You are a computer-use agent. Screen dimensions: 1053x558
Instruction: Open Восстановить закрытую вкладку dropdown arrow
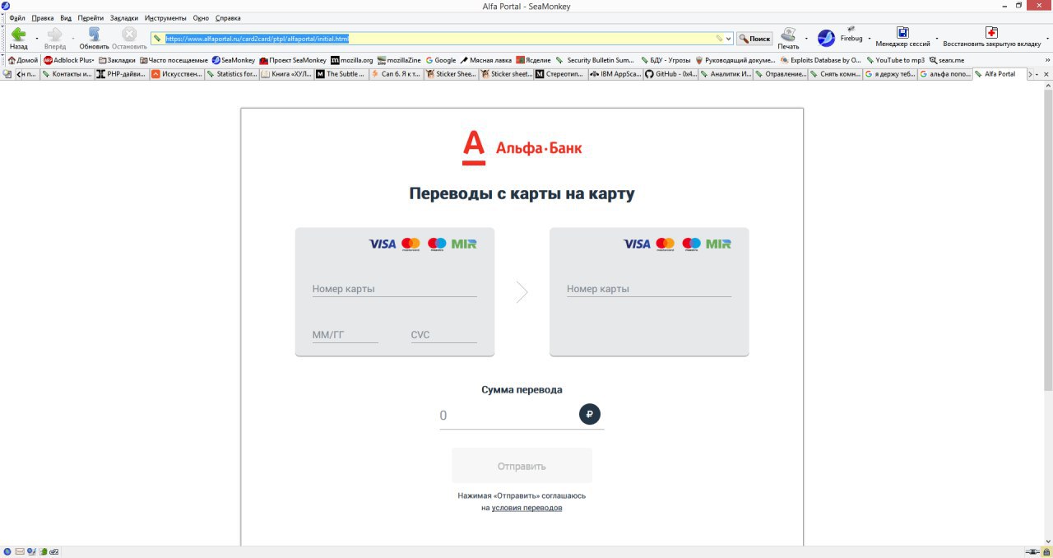point(1046,38)
